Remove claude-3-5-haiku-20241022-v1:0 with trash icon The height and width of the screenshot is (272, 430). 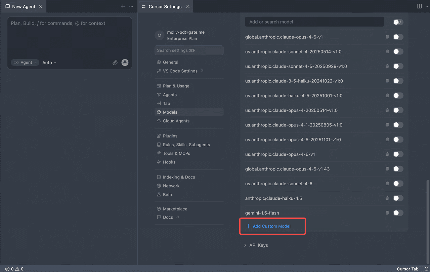coord(387,81)
